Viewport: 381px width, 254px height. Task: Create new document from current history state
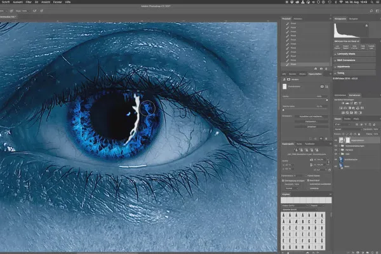[316, 69]
